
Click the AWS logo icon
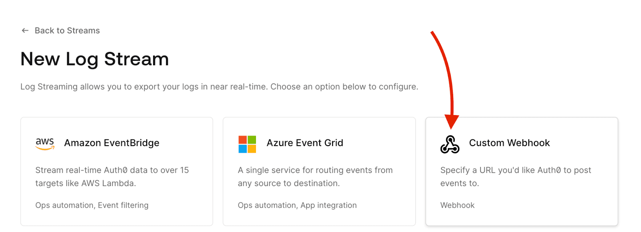click(x=45, y=143)
